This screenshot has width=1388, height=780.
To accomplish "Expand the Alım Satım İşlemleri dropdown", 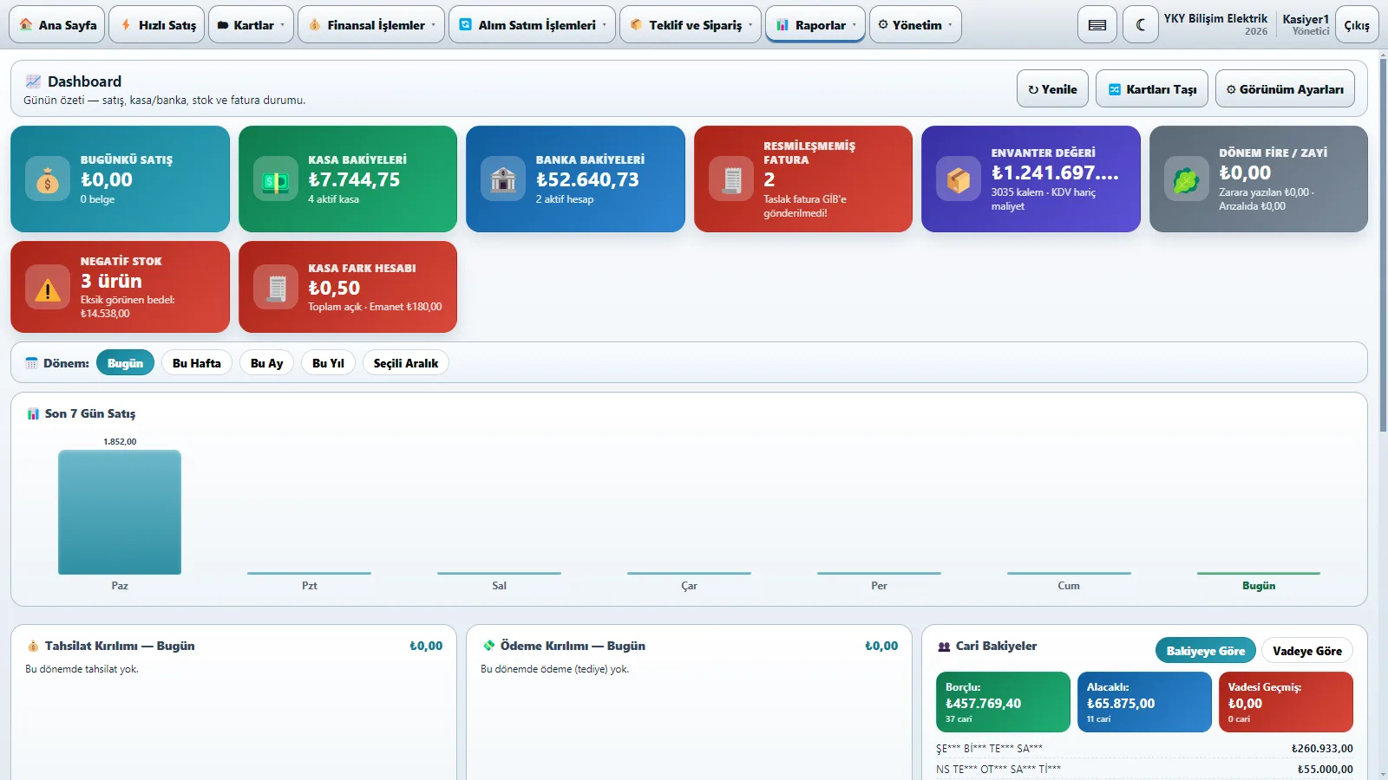I will point(532,25).
